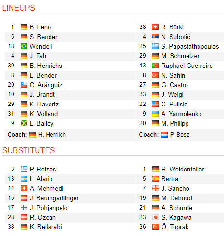Click the Brazil flag next to Wendell
Screen dimensions: 224x236
pos(24,46)
